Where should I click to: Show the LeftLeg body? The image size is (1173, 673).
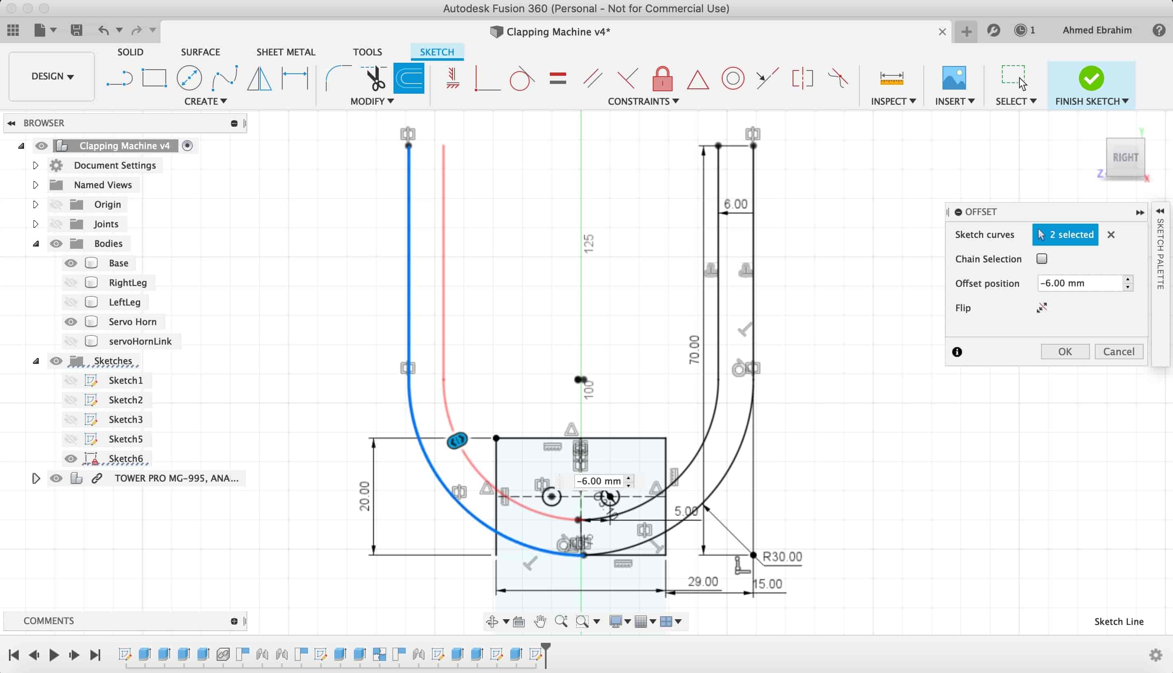coord(70,302)
